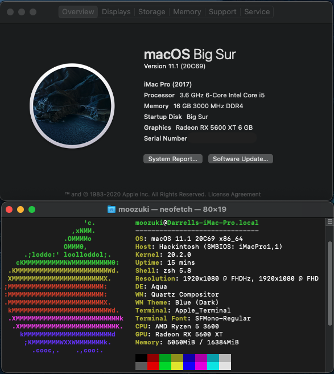Screen dimensions: 334x374
Task: Click the Host: Hackintosh line
Action: (209, 246)
